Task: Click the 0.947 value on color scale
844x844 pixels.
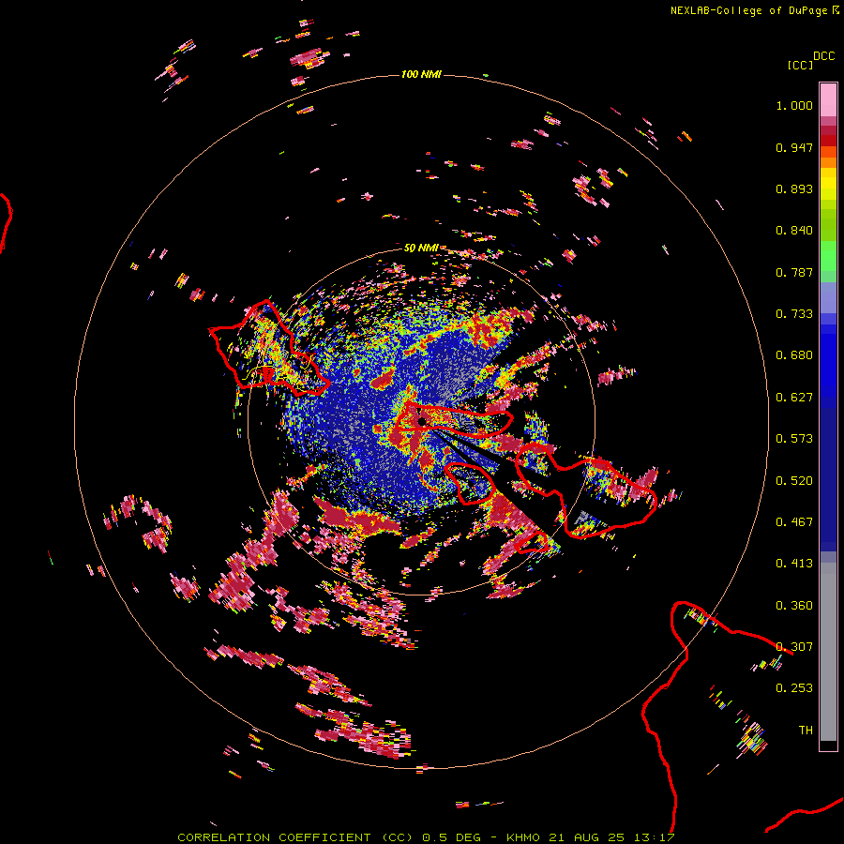Action: [x=794, y=147]
